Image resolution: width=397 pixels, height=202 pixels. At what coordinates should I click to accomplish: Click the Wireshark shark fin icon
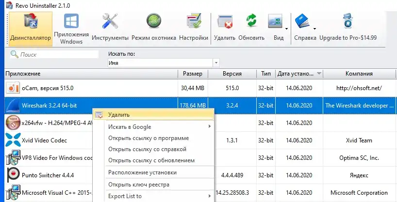13,106
